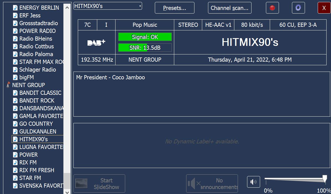Click the station icon next to RIX FM

[x=16, y=162]
